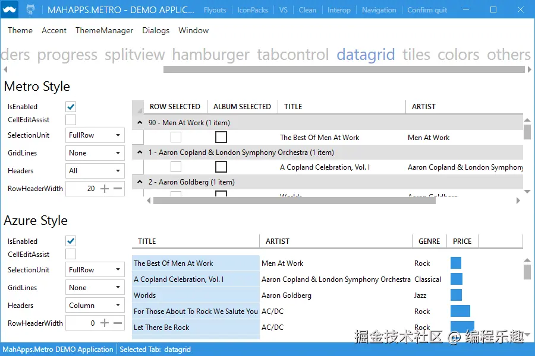Viewport: 535px width, 356px height.
Task: Sort Azure grid by PRICE column header
Action: tap(462, 241)
